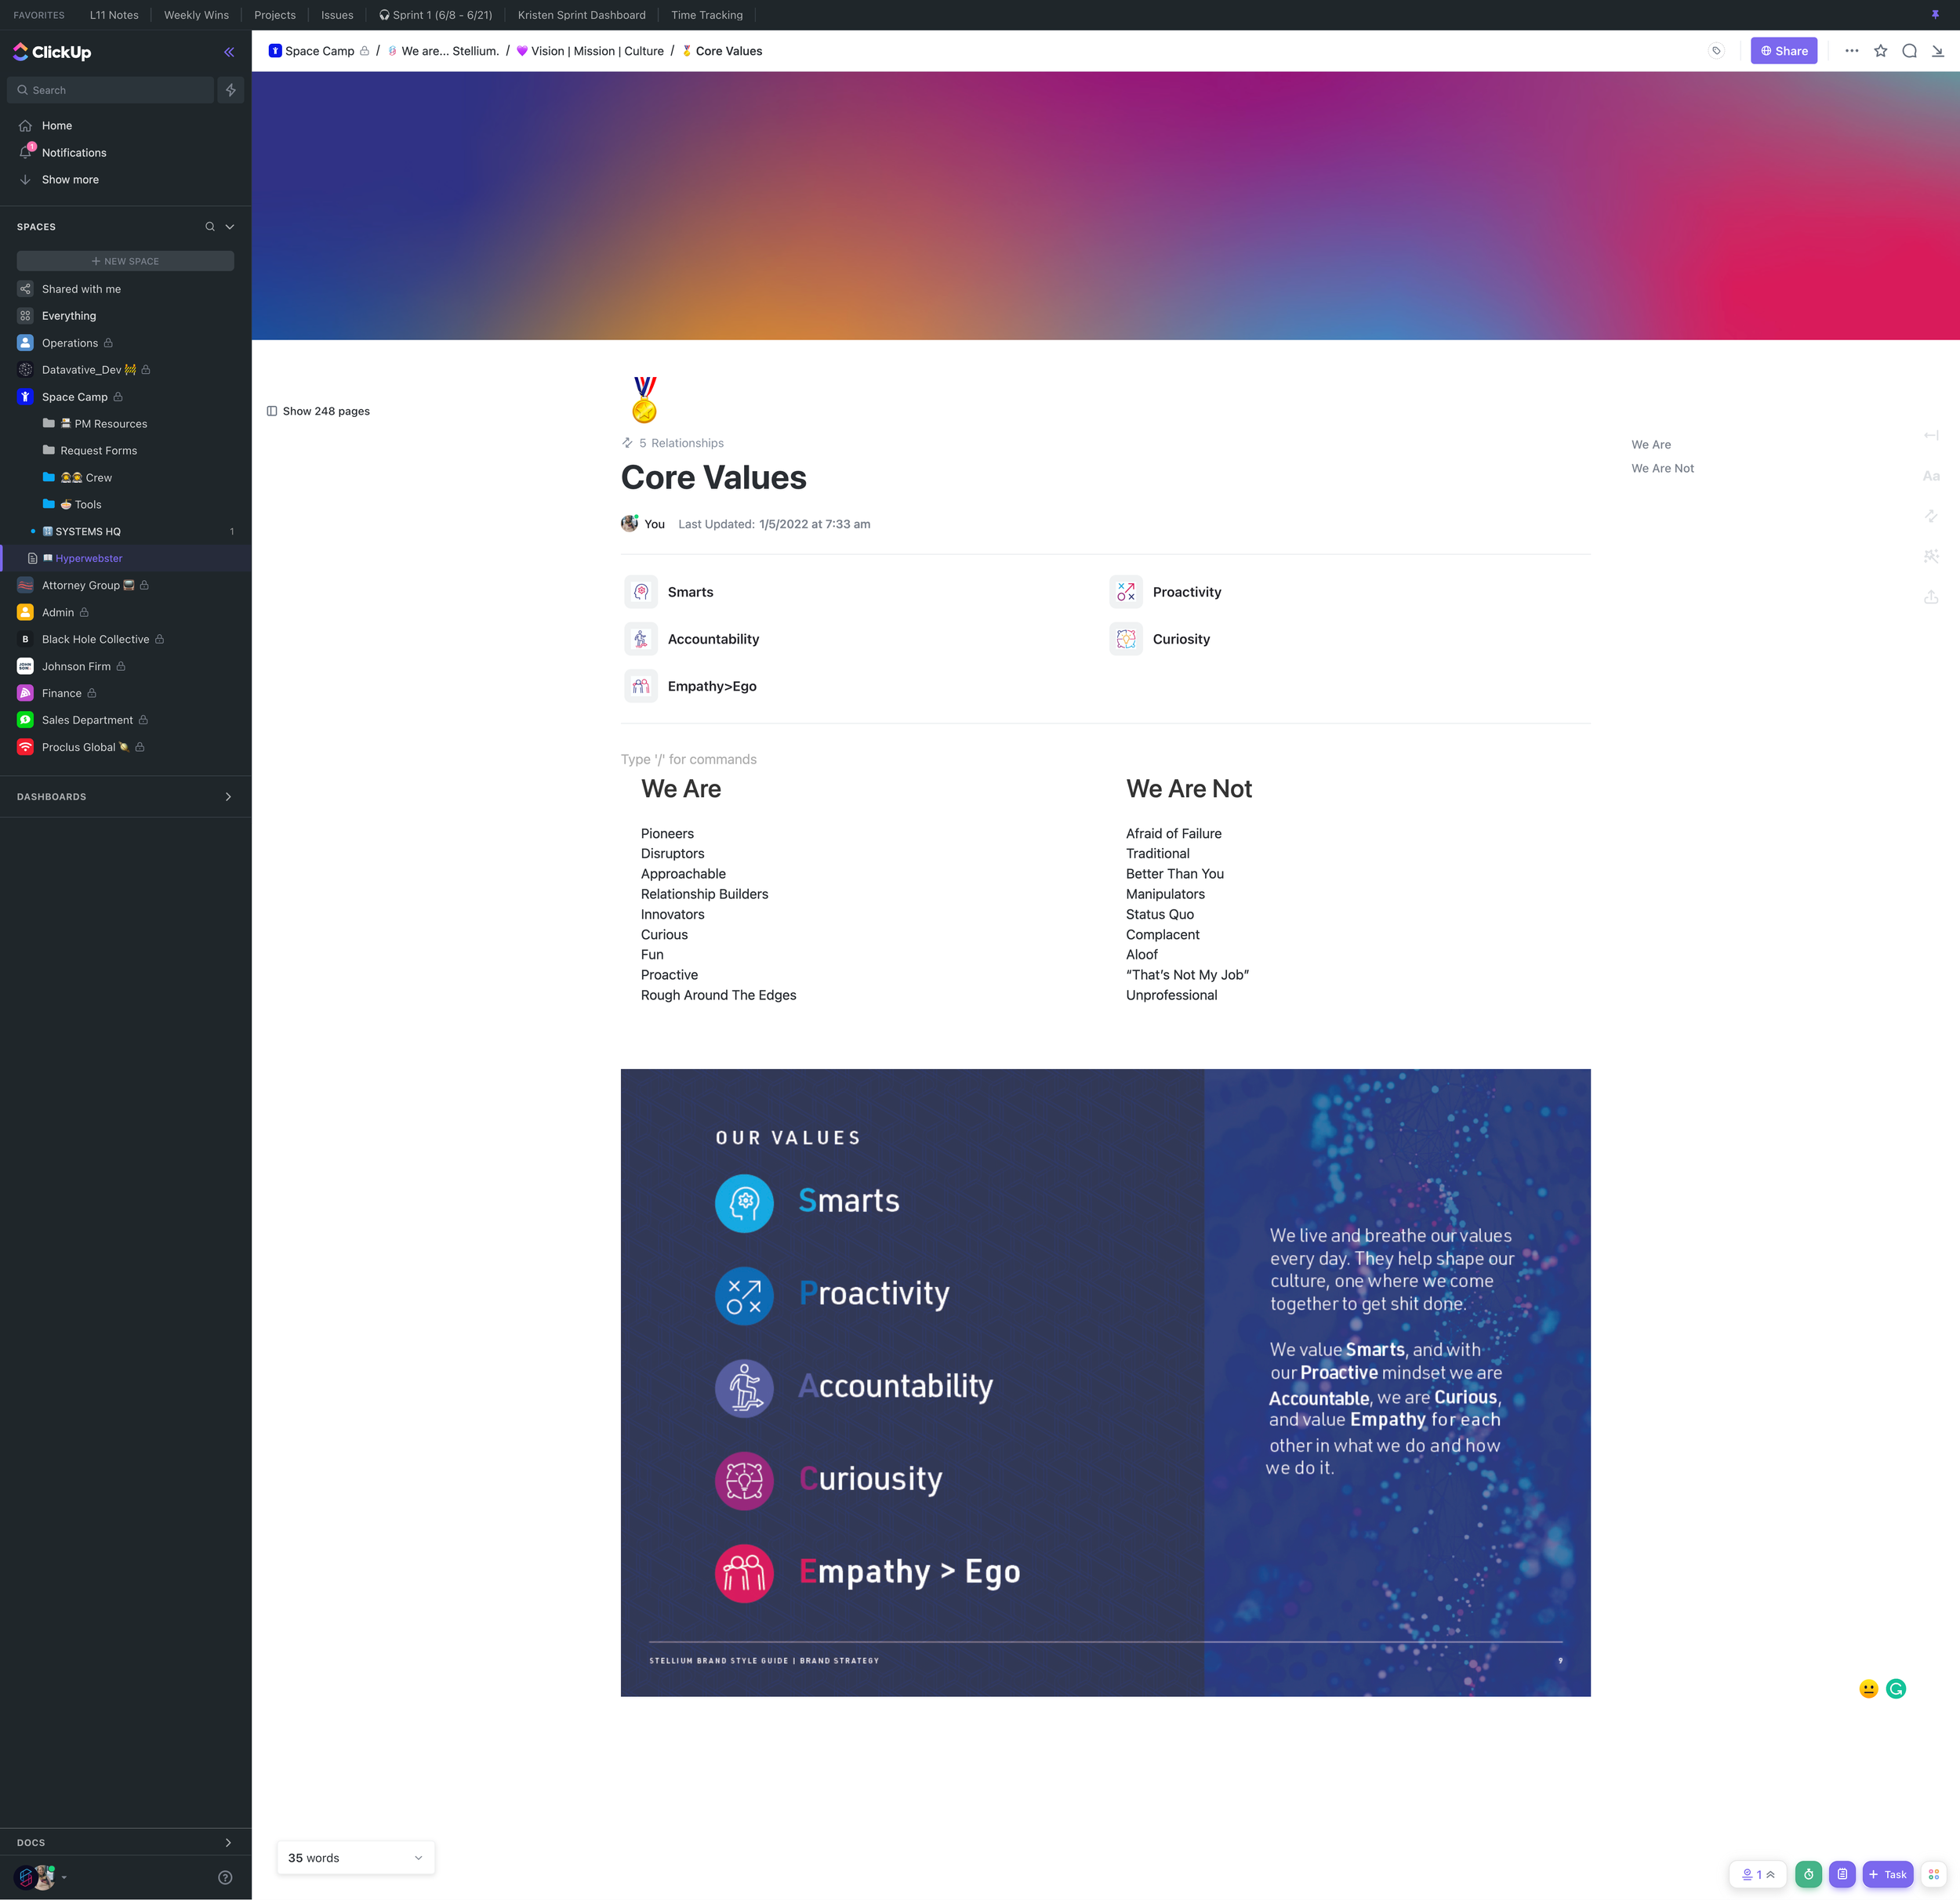Click the tag icon beside Share
The width and height of the screenshot is (1960, 1900).
coord(1716,51)
